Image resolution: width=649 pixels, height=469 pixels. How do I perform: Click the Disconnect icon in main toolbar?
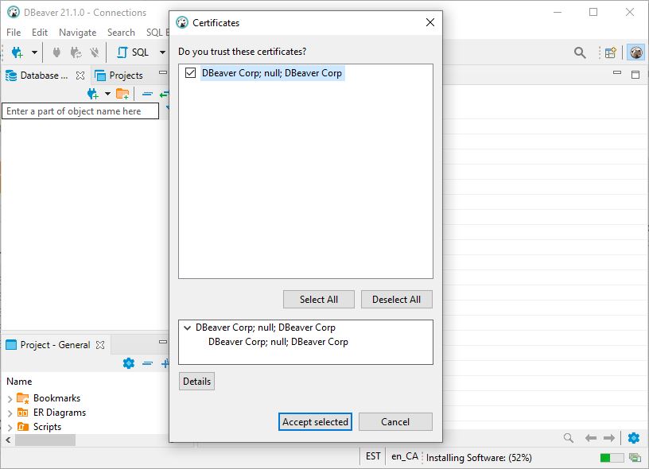(x=95, y=52)
